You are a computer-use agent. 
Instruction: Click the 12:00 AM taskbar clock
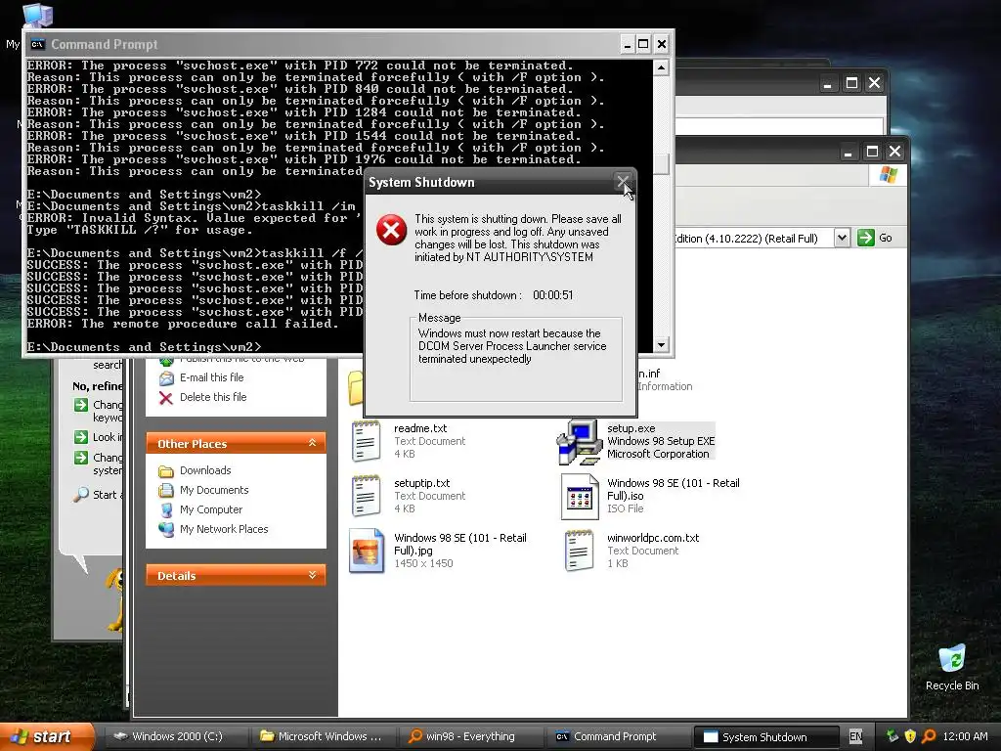coord(965,736)
